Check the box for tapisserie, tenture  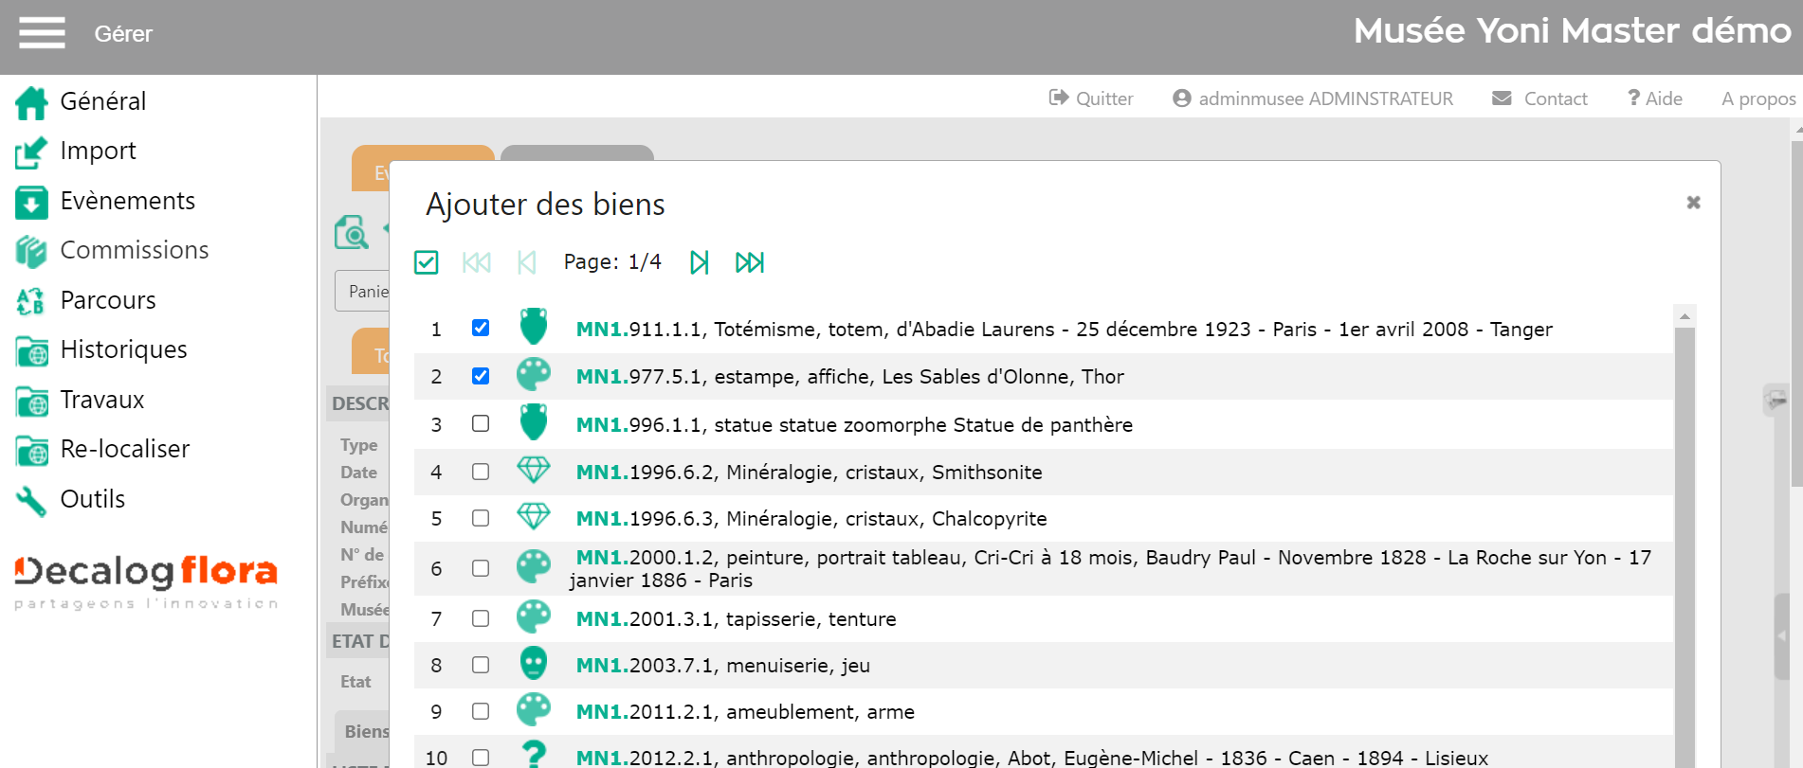481,618
